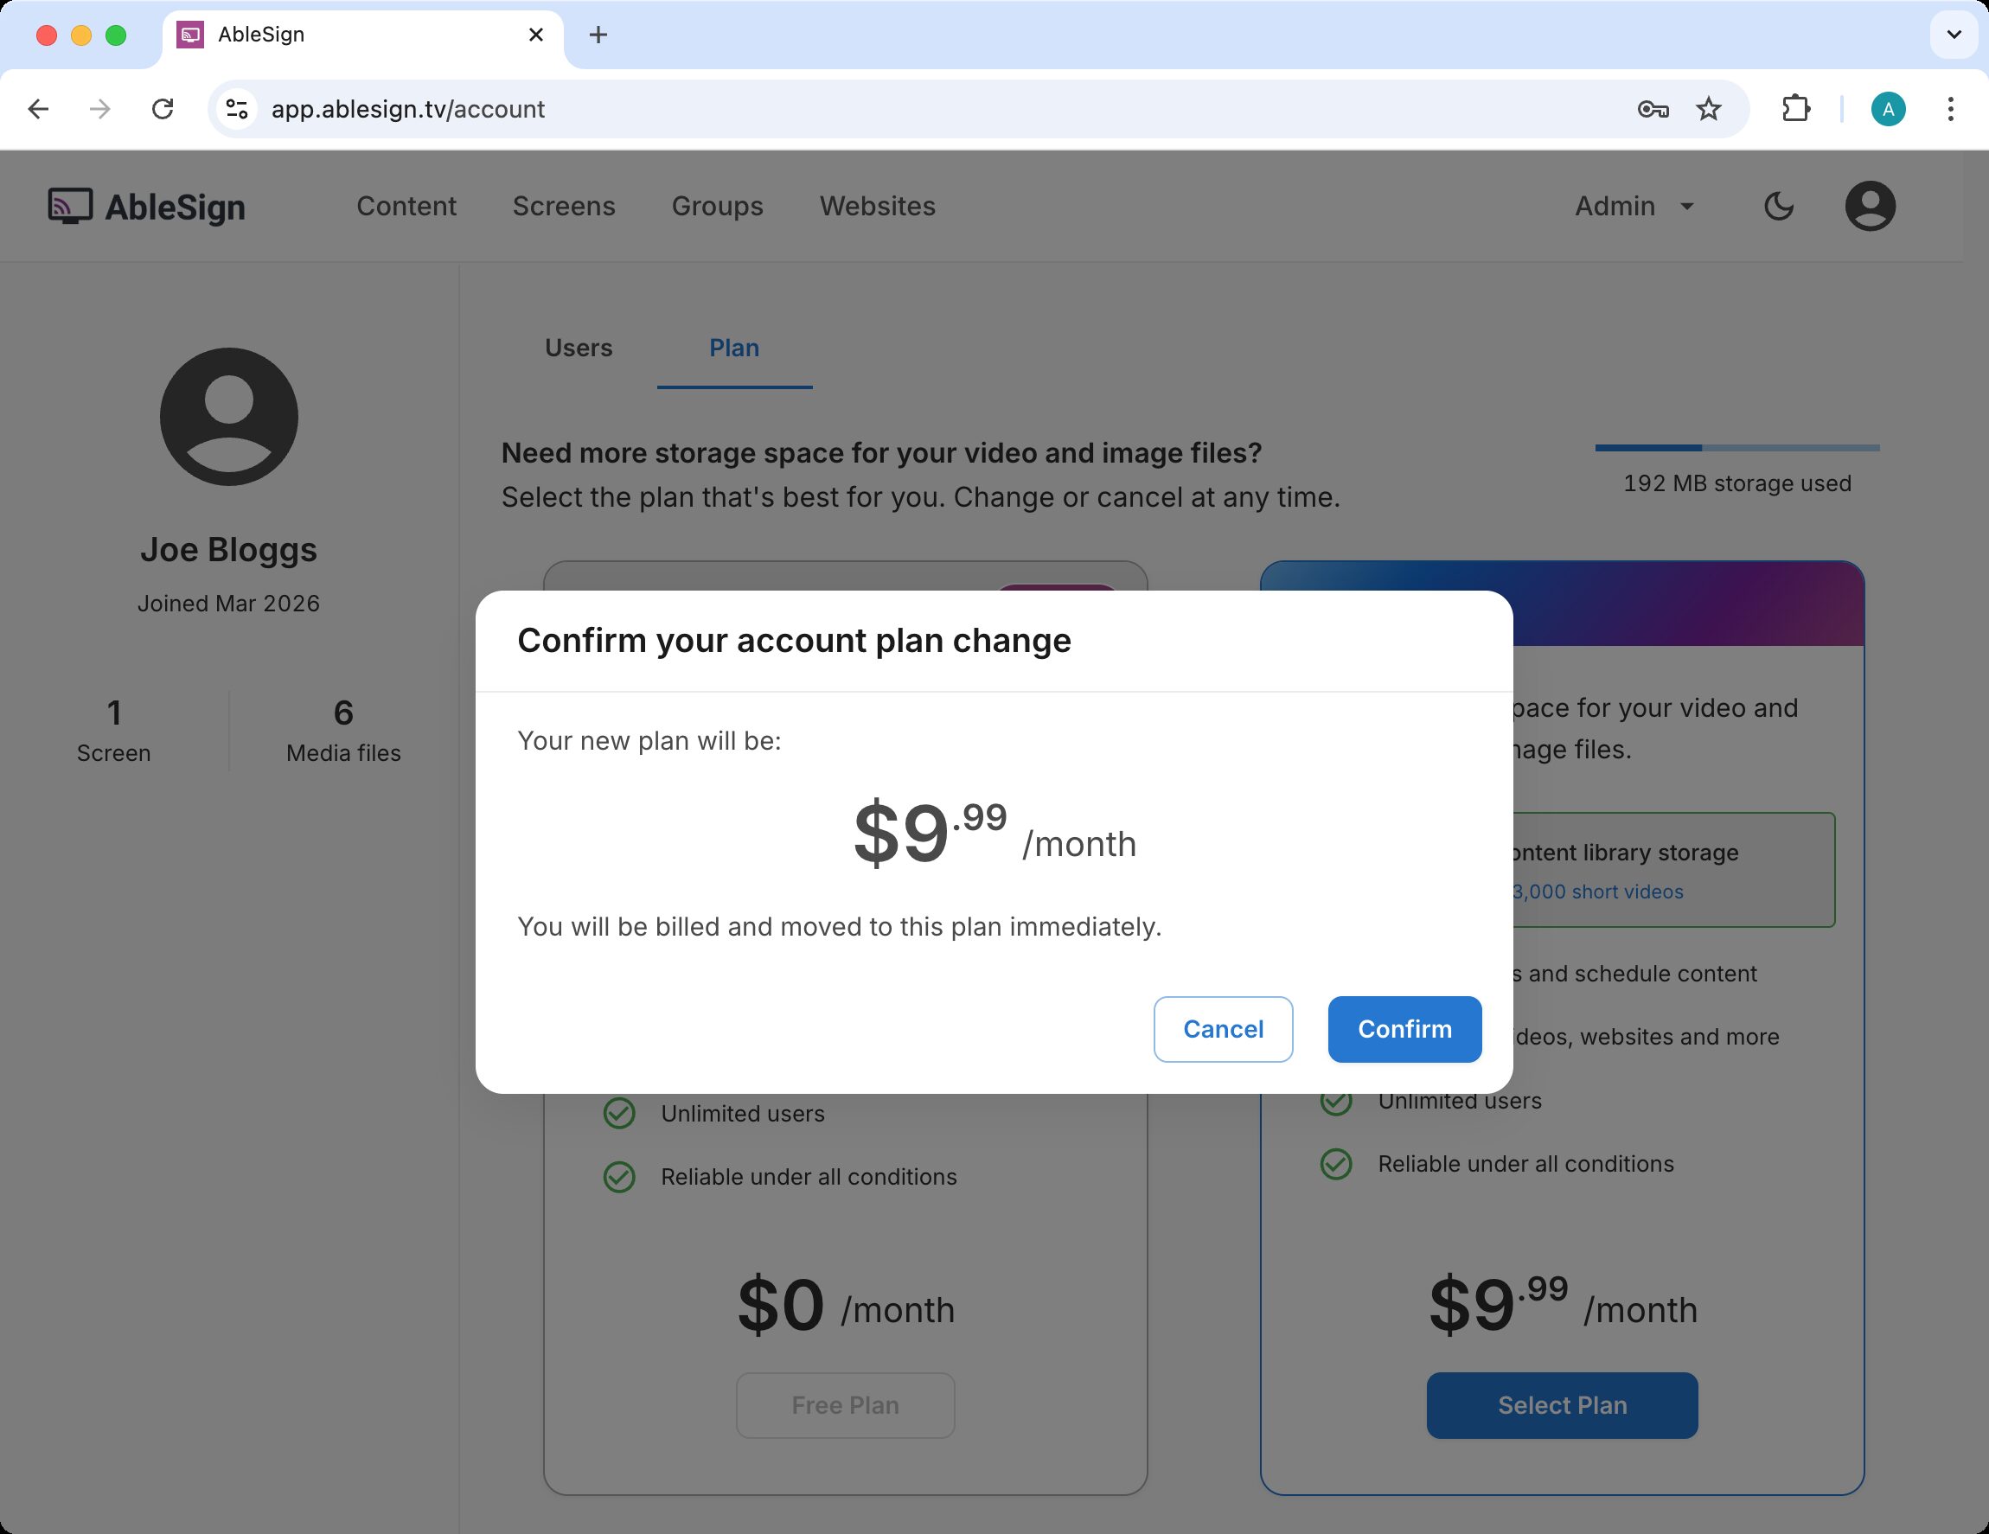Open the Chrome profile avatar
1989x1534 pixels.
(1888, 109)
